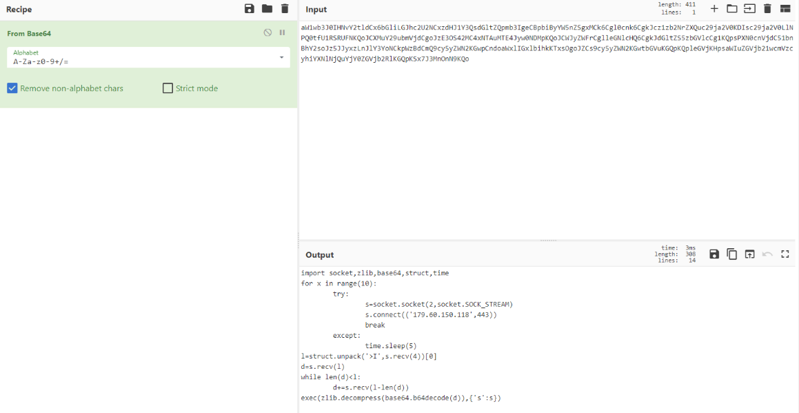Reset pane layout icon
Viewport: 799px width, 413px height.
[785, 9]
